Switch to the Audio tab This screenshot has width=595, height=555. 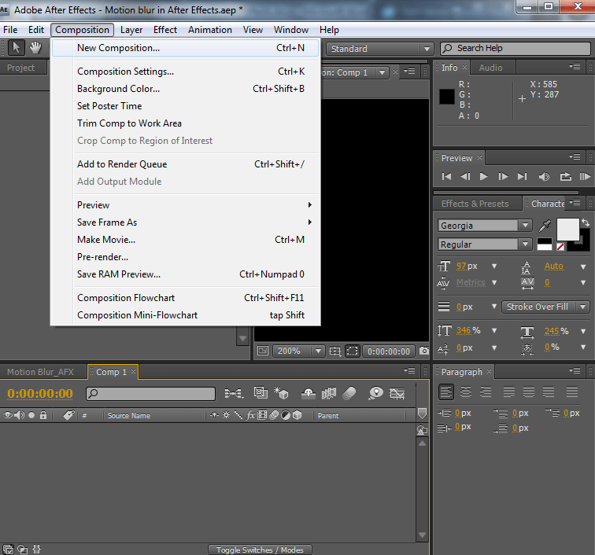tap(490, 68)
